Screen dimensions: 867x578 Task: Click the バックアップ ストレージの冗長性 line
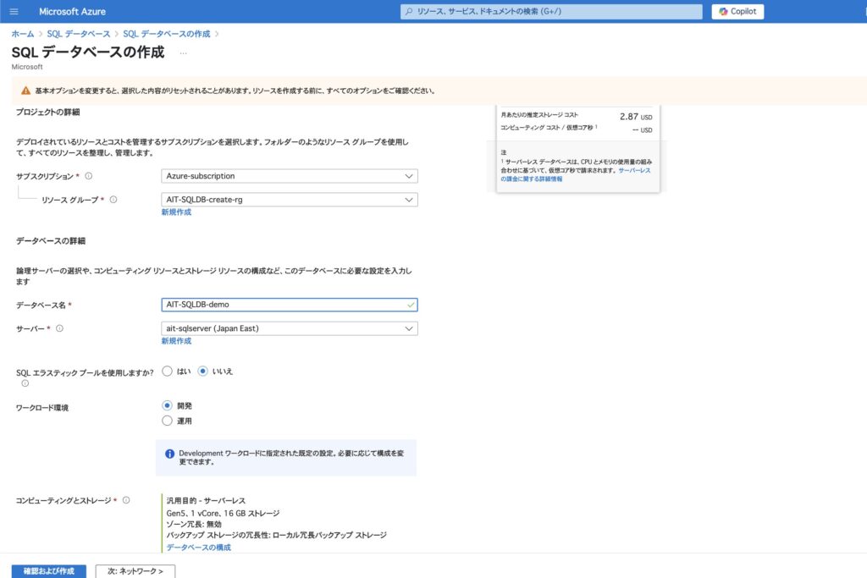(x=277, y=535)
